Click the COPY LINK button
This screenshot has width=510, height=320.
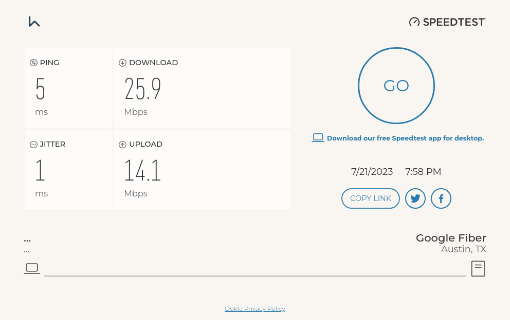[370, 198]
